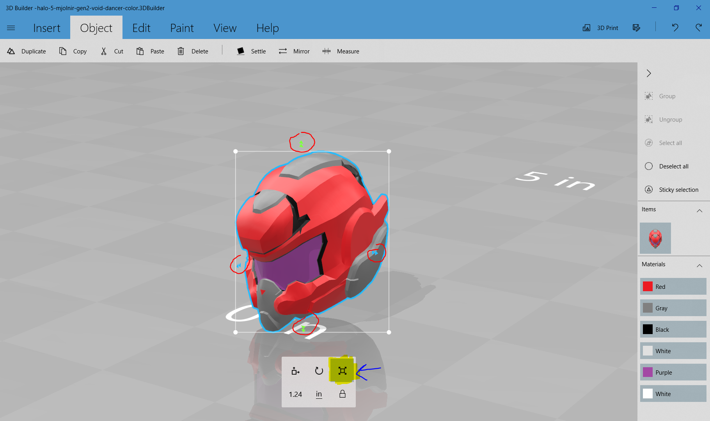Viewport: 710px width, 421px height.
Task: Click the top-left bounding box corner handle
Action: coord(236,151)
